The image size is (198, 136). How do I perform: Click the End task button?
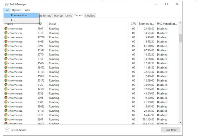click(x=171, y=130)
